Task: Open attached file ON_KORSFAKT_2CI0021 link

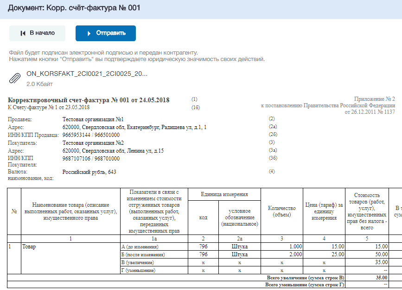Action: click(x=87, y=74)
